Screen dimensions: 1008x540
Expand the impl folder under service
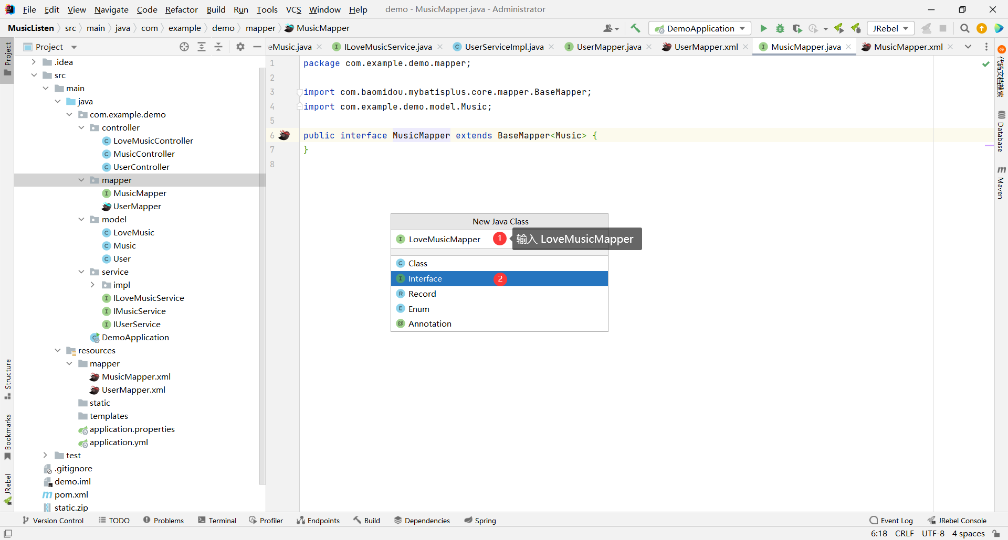click(93, 285)
